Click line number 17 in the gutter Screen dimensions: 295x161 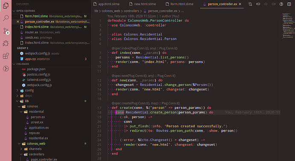coord(99,108)
